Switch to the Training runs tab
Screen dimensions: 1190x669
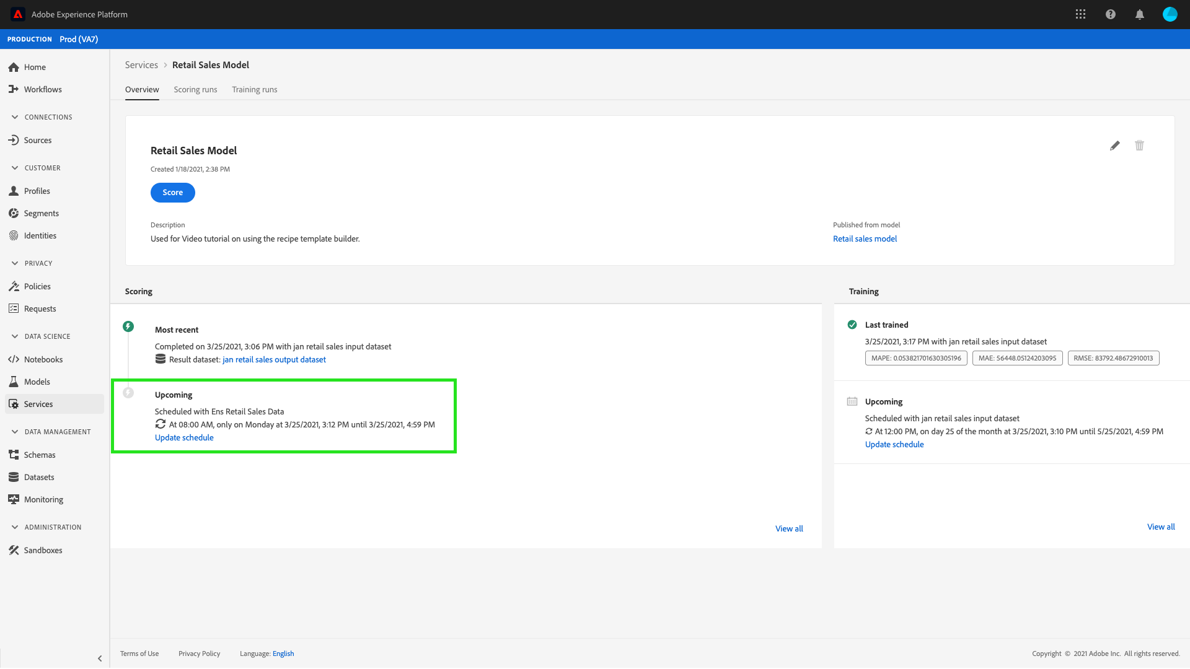click(x=254, y=90)
